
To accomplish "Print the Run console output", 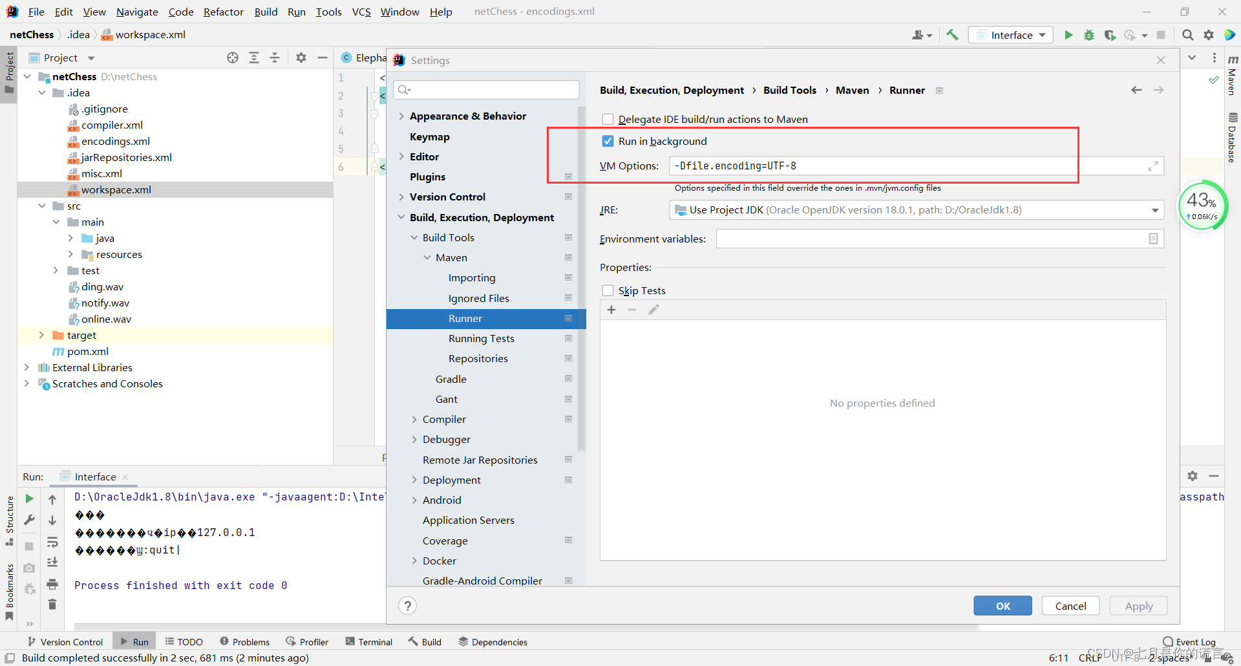I will coord(52,585).
